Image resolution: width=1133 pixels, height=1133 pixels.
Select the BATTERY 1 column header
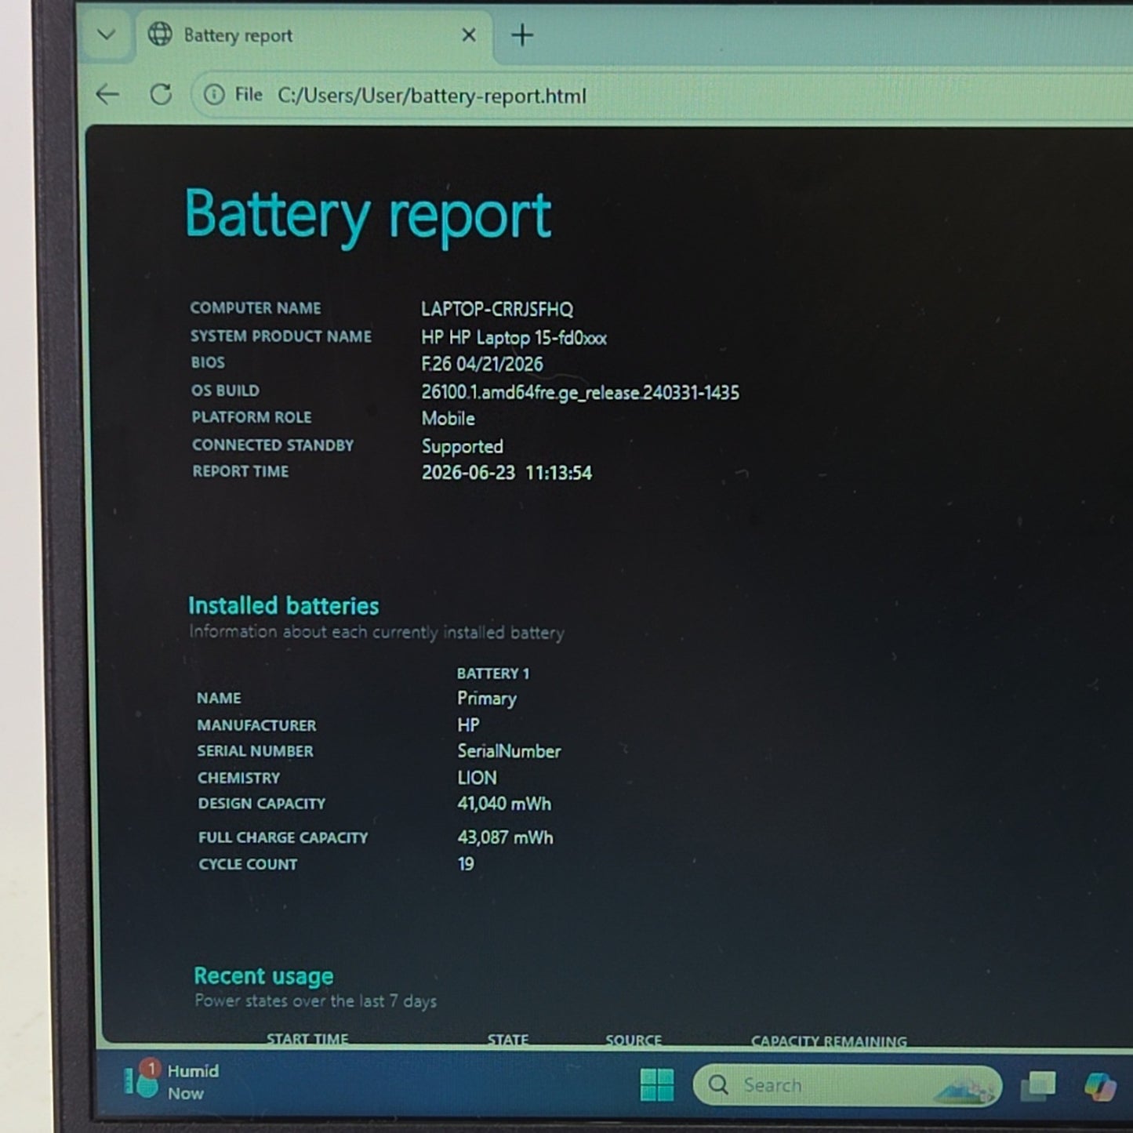(x=493, y=674)
